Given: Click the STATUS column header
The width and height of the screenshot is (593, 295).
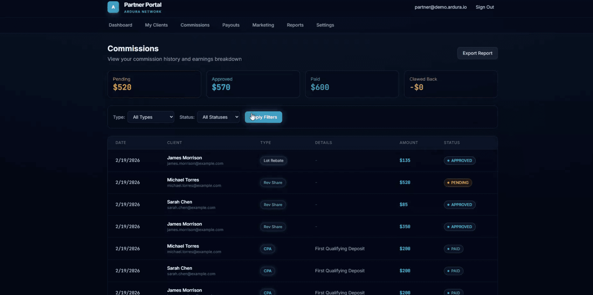Looking at the screenshot, I should (452, 143).
